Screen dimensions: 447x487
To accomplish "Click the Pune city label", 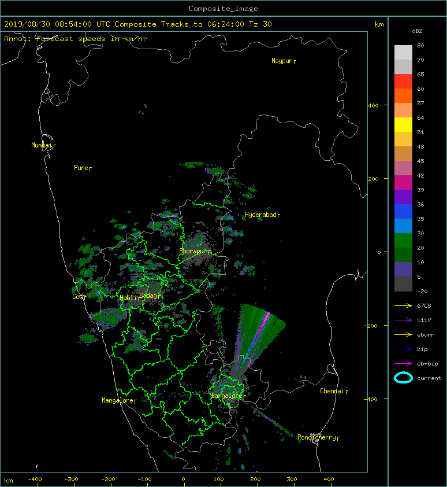I will [83, 168].
